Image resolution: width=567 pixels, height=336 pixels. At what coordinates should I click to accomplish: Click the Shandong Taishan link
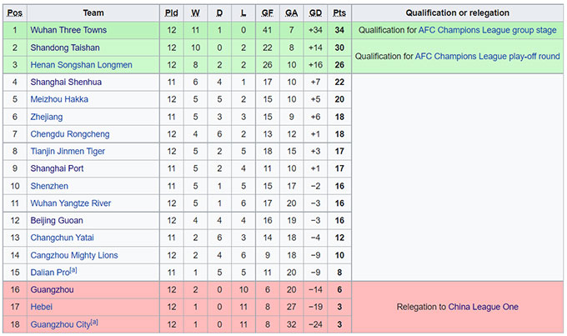tap(64, 48)
